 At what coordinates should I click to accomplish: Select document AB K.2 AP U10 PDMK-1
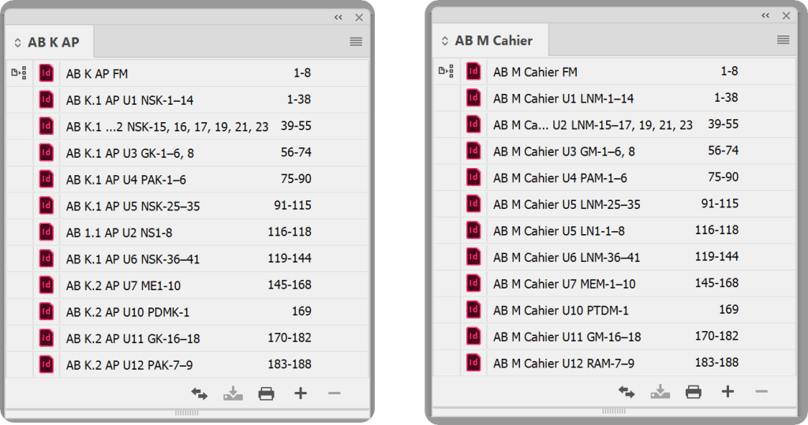pyautogui.click(x=127, y=311)
